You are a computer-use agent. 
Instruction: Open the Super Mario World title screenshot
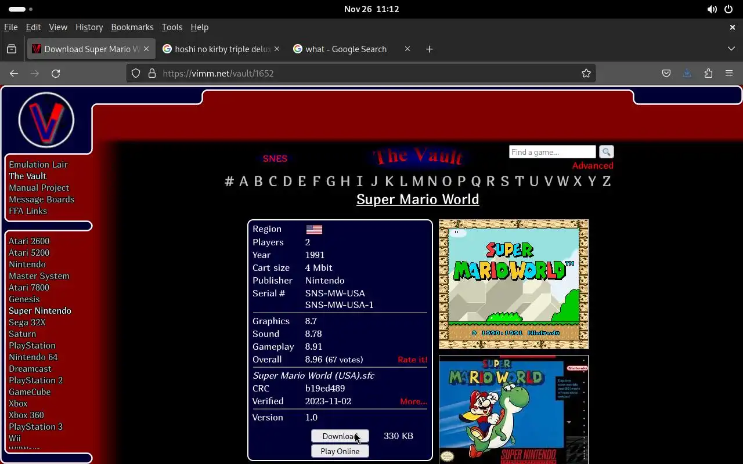(x=514, y=284)
